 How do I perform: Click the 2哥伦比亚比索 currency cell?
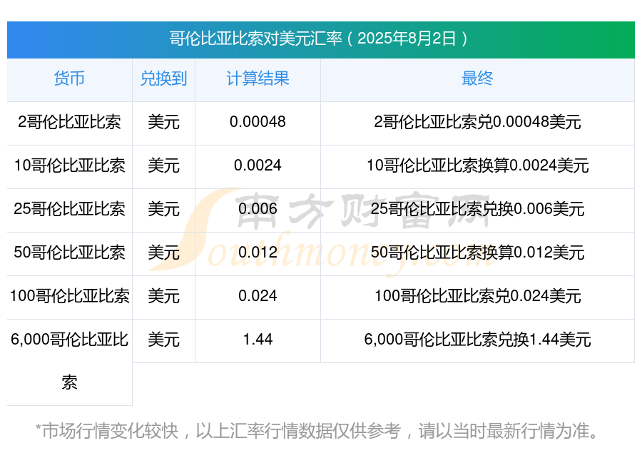(69, 122)
